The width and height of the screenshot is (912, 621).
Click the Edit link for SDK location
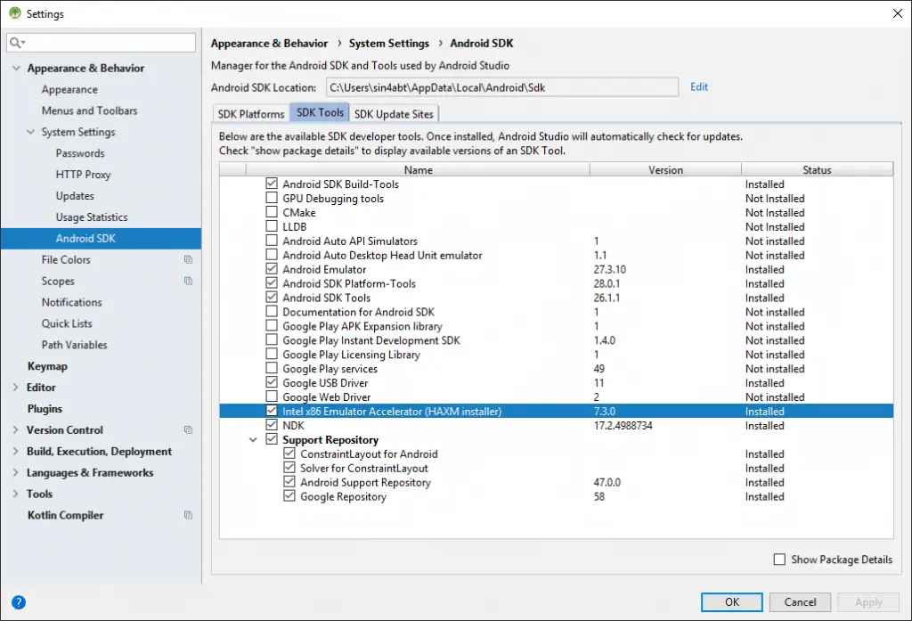click(x=699, y=86)
